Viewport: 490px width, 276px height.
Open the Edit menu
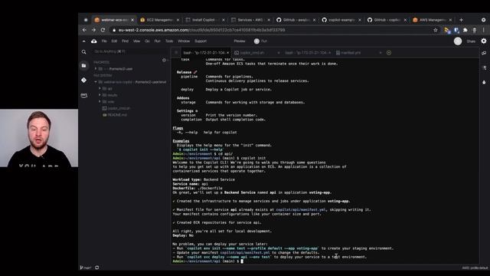pos(114,41)
